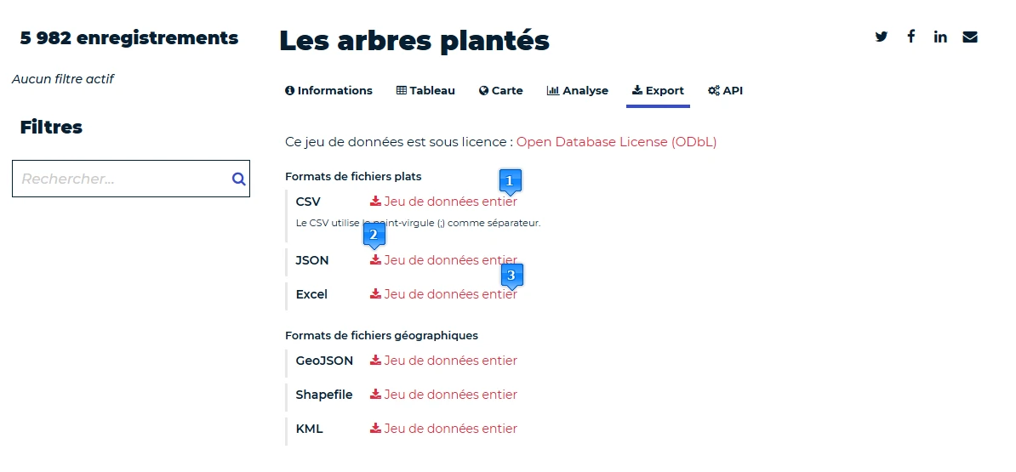Select the Export tab

pyautogui.click(x=658, y=91)
